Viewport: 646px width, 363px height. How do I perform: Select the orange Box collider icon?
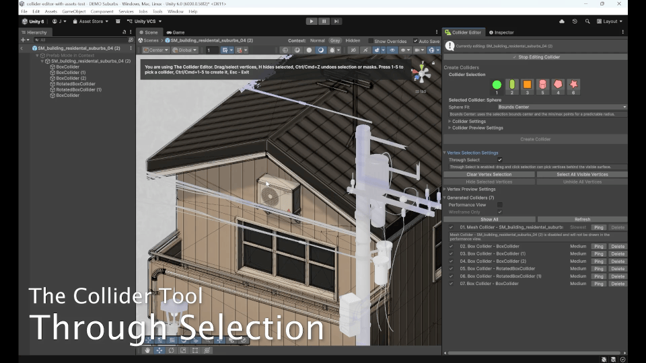click(x=527, y=85)
